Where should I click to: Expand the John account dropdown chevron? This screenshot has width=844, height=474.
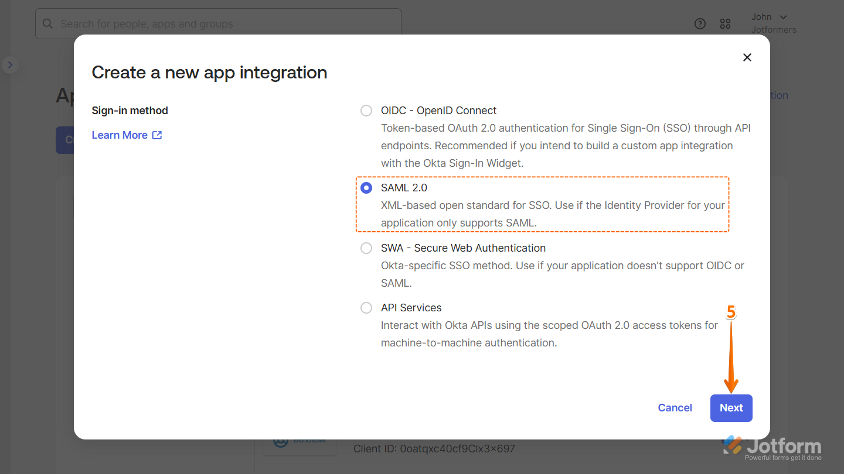point(783,18)
